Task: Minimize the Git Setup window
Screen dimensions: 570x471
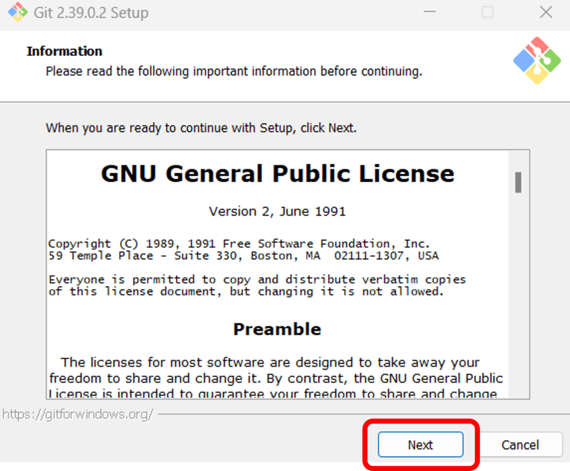Action: click(429, 12)
